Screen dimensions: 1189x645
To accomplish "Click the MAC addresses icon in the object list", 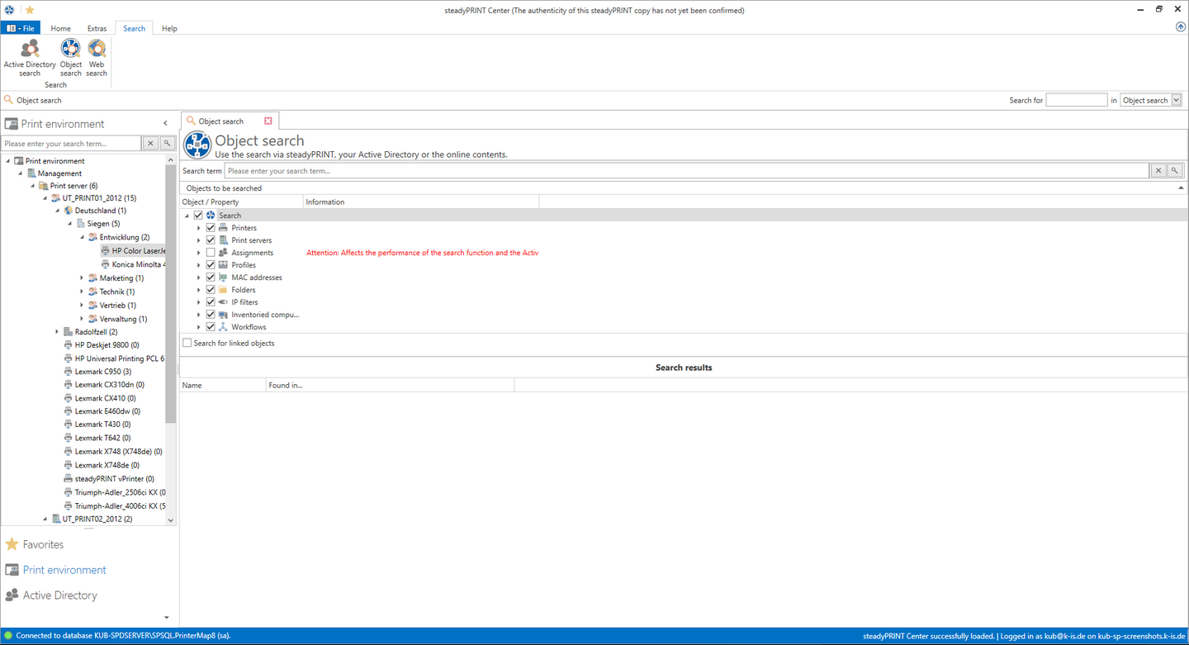I will (x=224, y=277).
